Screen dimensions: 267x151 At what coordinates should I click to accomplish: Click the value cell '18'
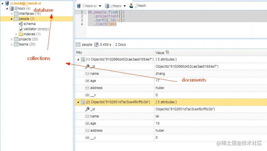click(158, 123)
